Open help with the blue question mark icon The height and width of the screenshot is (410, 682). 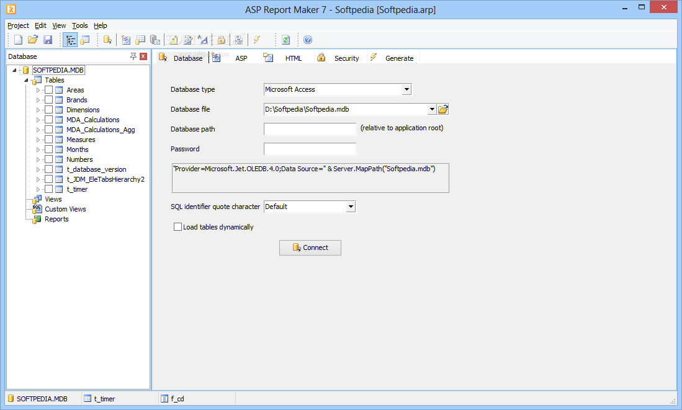coord(308,40)
